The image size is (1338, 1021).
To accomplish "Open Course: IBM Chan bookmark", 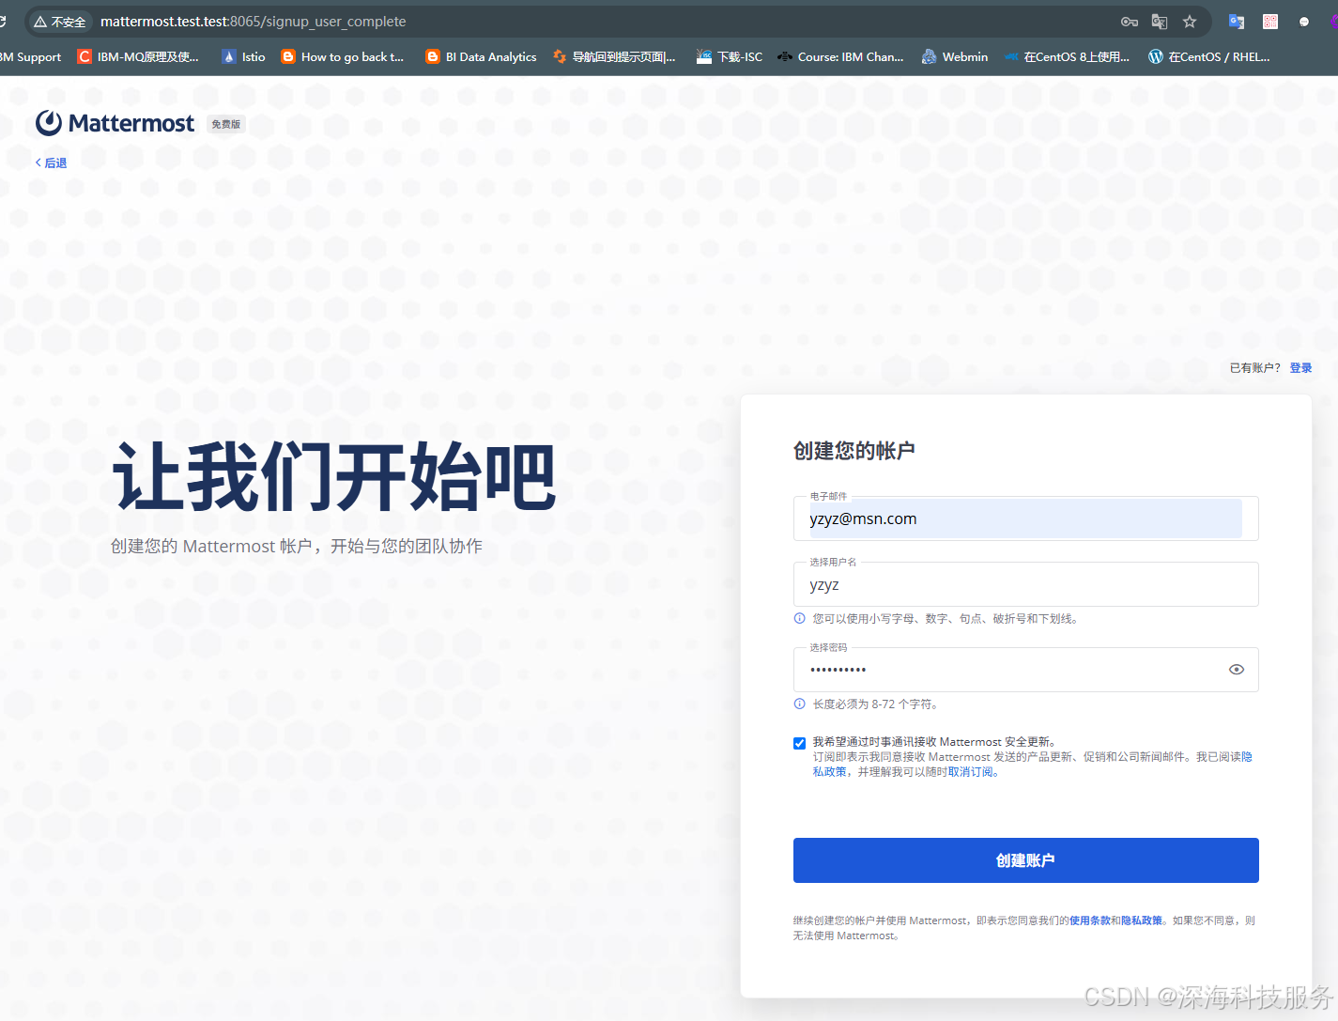I will coord(840,56).
